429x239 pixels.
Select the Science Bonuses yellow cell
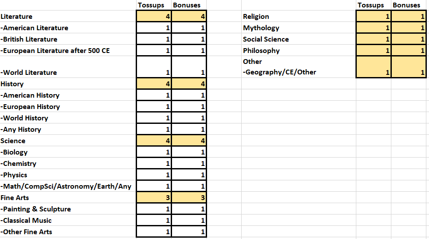(189, 141)
